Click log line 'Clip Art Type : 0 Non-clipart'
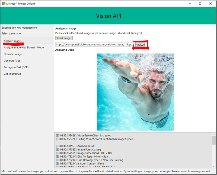Viewport: 217px width, 175px height. (x=83, y=156)
